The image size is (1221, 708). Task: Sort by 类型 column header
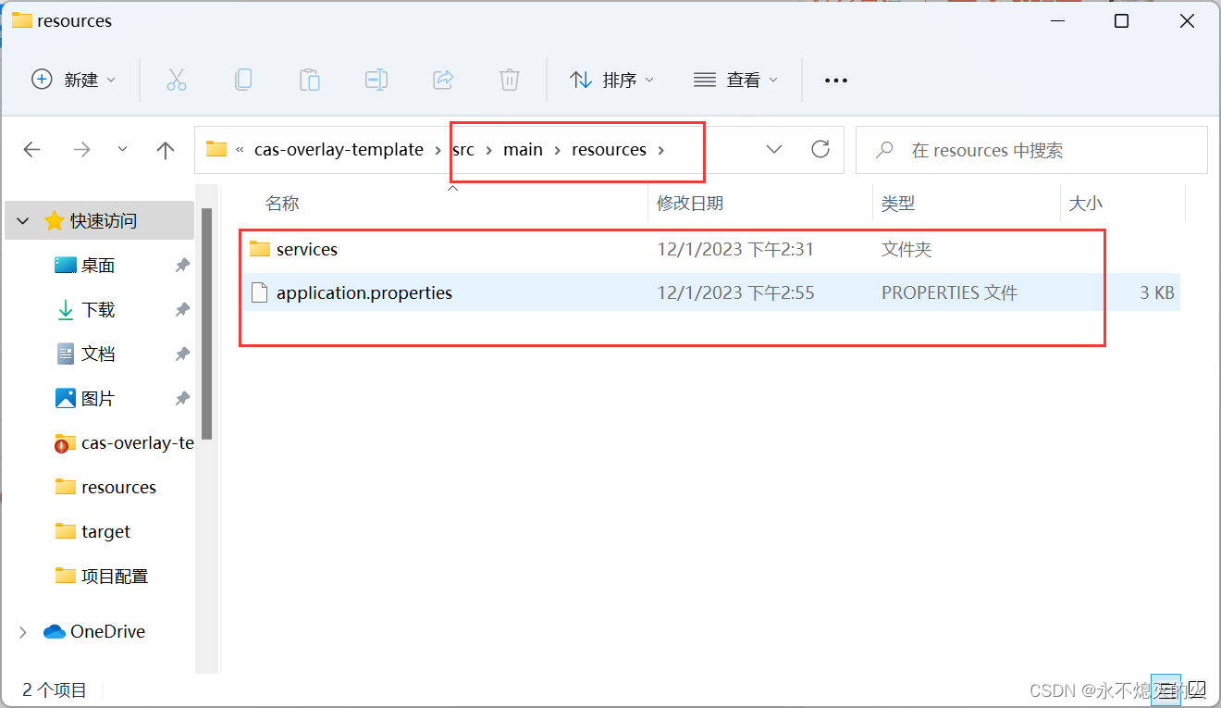(x=898, y=204)
